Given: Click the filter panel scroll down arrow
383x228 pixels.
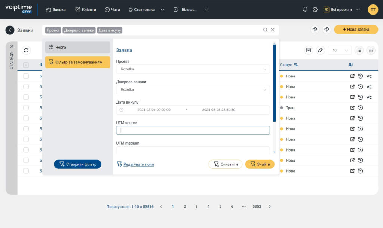Looking at the screenshot, I should (x=274, y=152).
